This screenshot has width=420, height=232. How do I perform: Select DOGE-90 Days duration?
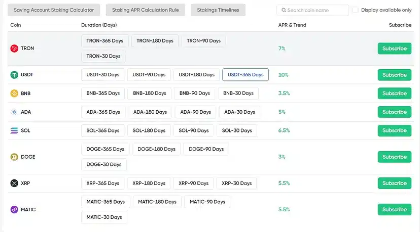[x=206, y=149]
